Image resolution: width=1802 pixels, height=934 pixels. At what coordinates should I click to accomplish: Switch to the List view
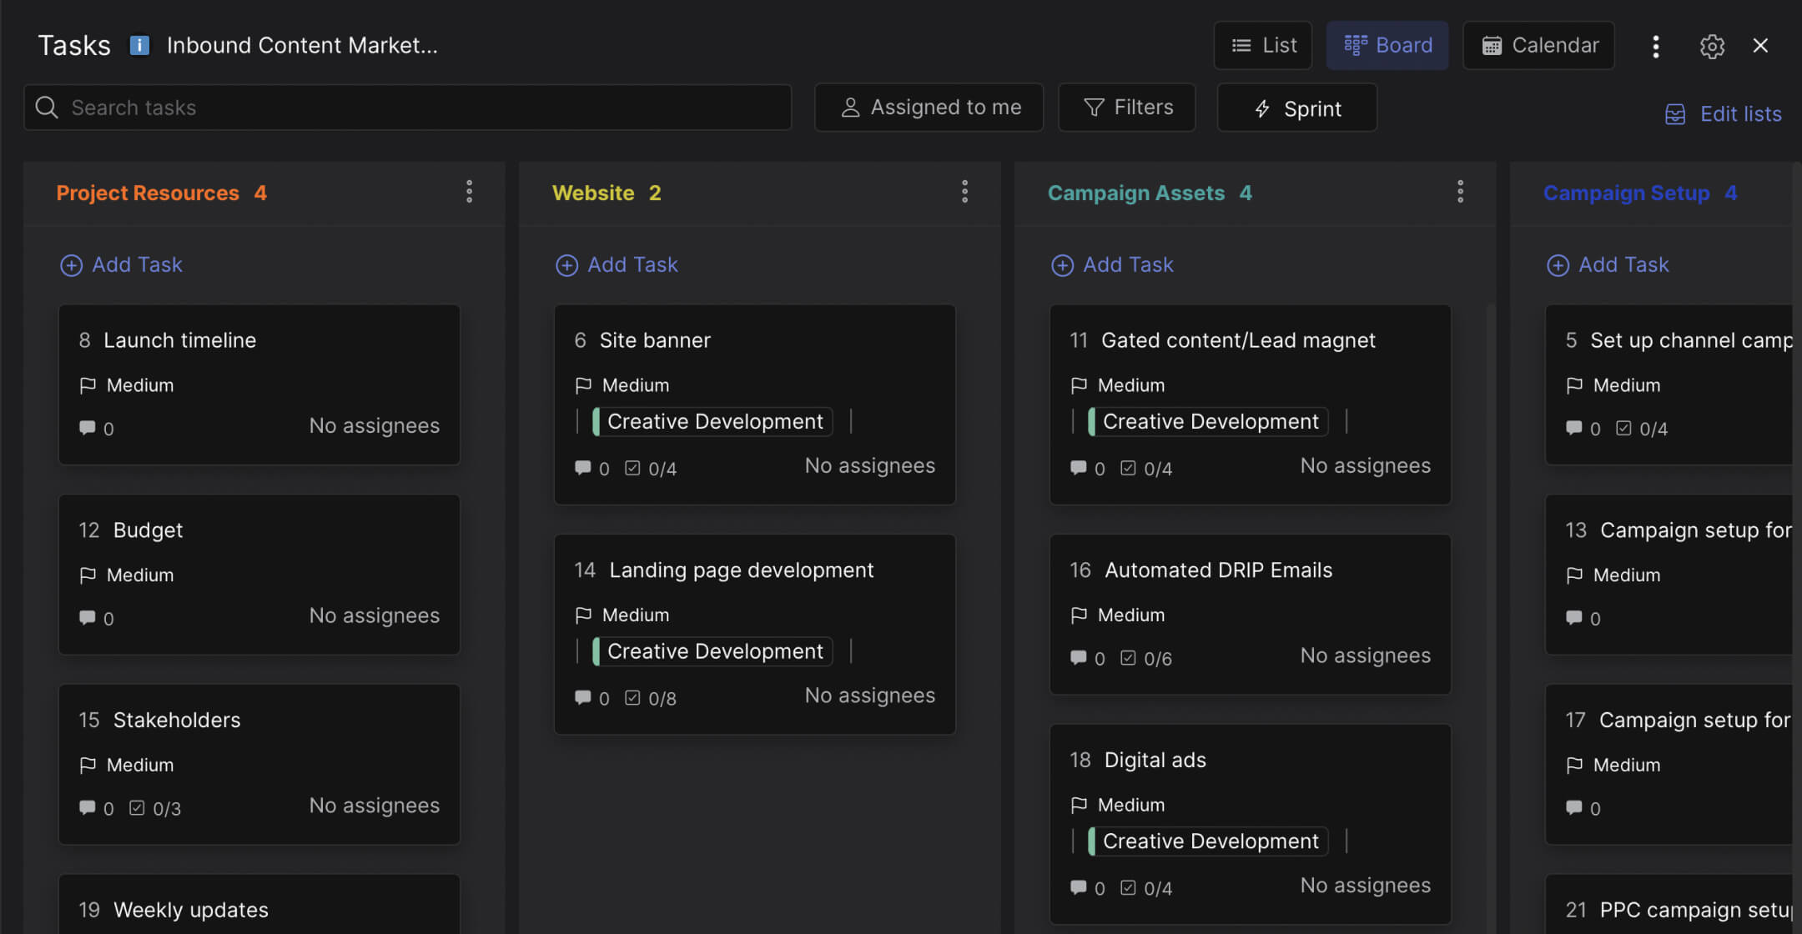click(1262, 45)
